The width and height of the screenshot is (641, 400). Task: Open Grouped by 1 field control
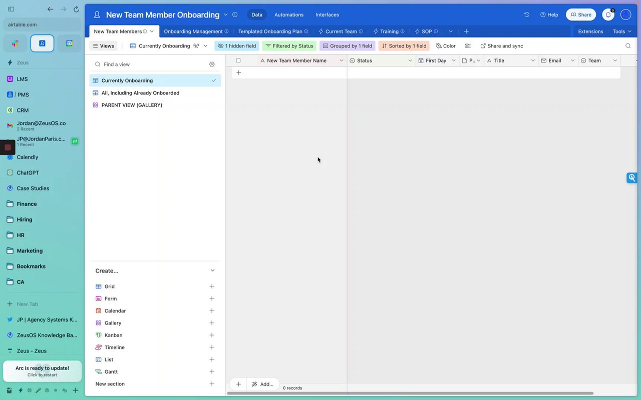tap(348, 45)
